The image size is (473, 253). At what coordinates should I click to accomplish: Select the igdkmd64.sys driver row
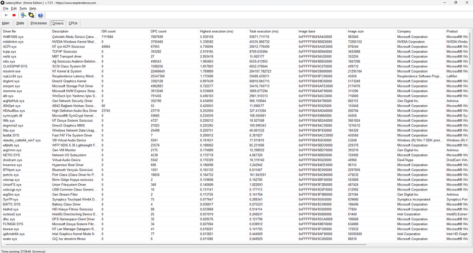(x=235, y=233)
